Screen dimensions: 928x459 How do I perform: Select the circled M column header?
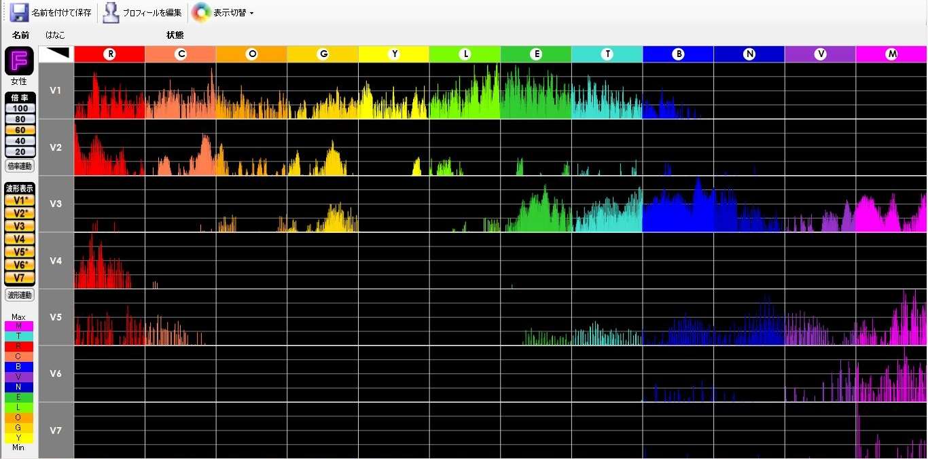click(891, 54)
